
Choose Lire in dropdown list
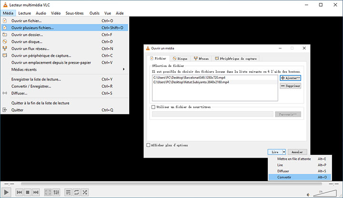pyautogui.click(x=300, y=165)
